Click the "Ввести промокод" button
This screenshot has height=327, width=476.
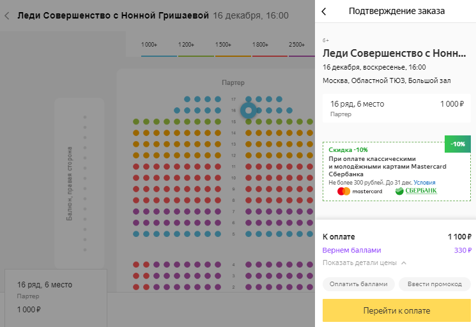tap(434, 284)
